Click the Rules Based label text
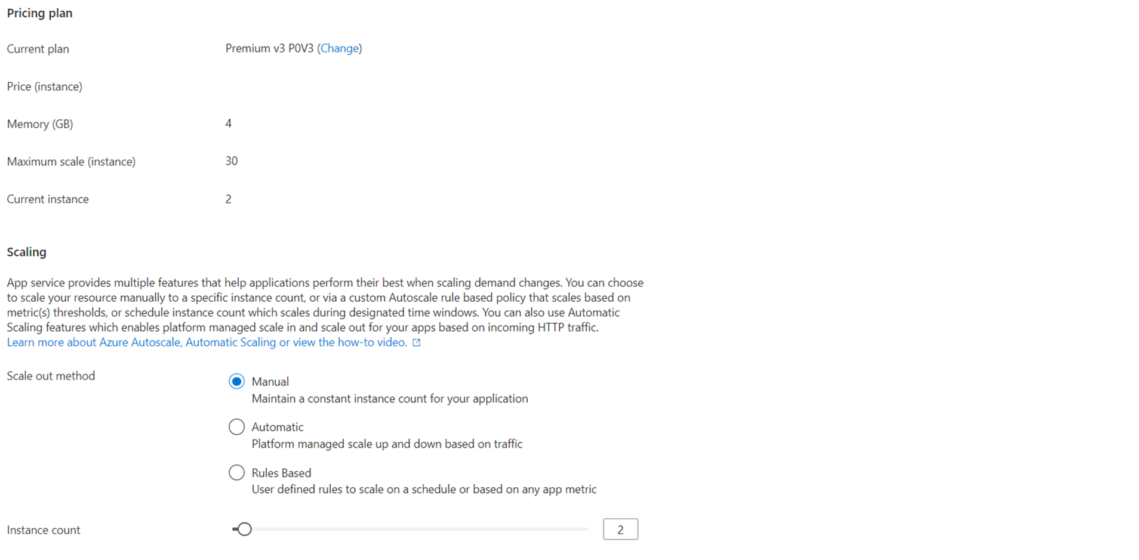This screenshot has height=560, width=1139. [x=281, y=472]
